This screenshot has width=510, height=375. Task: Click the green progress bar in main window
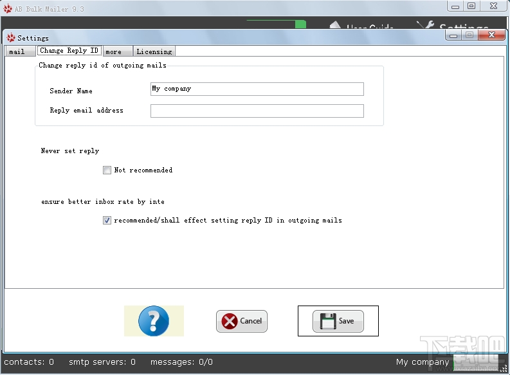tap(277, 24)
